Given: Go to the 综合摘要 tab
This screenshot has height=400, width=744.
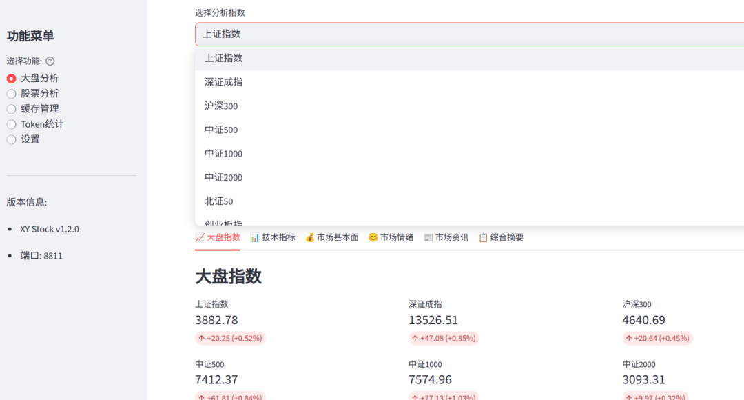Looking at the screenshot, I should (501, 237).
